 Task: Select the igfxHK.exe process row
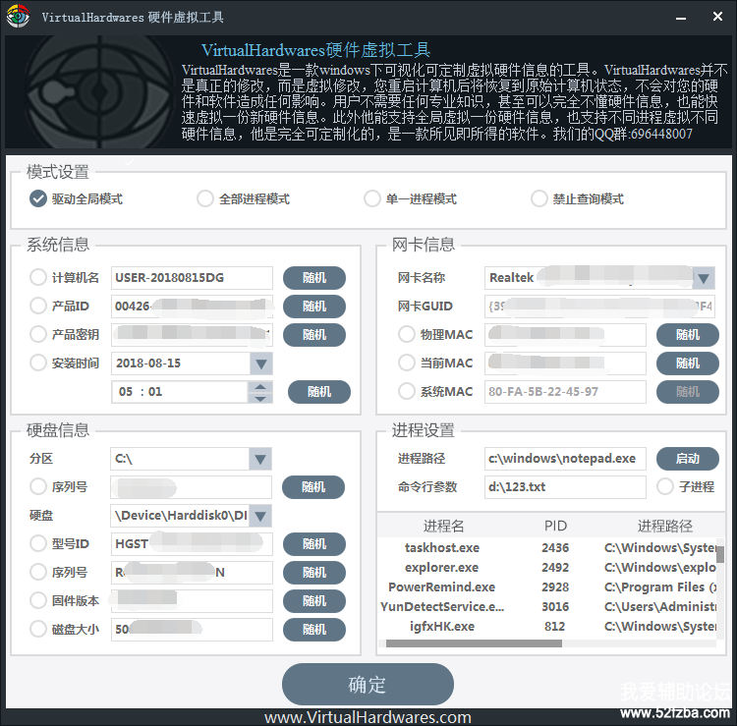pos(547,627)
